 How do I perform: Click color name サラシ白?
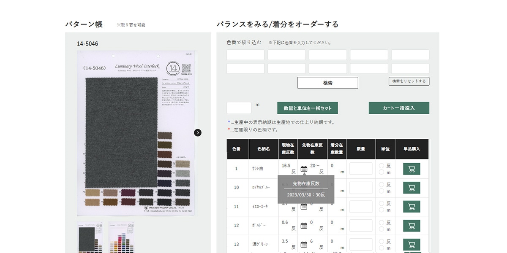click(258, 169)
